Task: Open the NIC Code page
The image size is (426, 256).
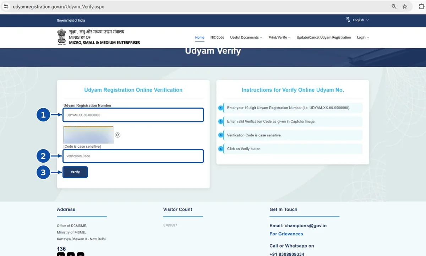Action: pos(217,37)
